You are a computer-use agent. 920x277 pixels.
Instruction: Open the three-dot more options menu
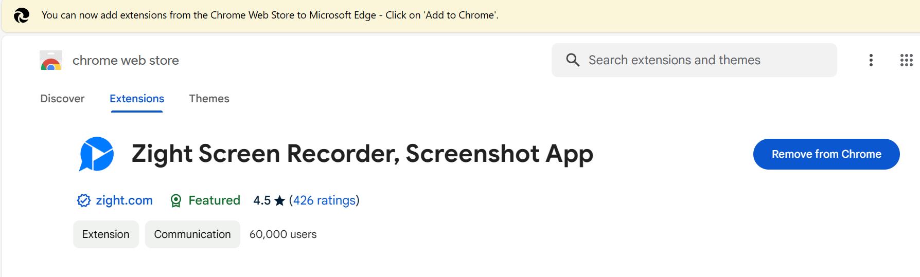pos(871,60)
